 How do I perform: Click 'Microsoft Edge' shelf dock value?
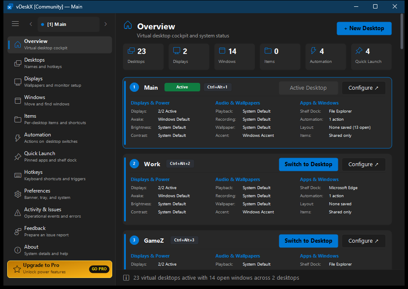coord(343,188)
